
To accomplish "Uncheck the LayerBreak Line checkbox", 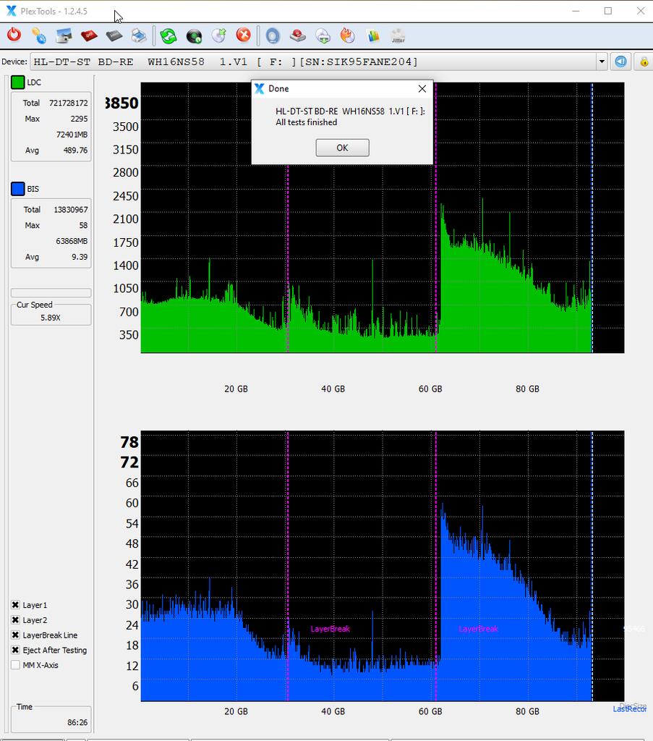I will 15,635.
